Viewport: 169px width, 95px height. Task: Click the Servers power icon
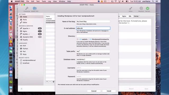[148, 8]
